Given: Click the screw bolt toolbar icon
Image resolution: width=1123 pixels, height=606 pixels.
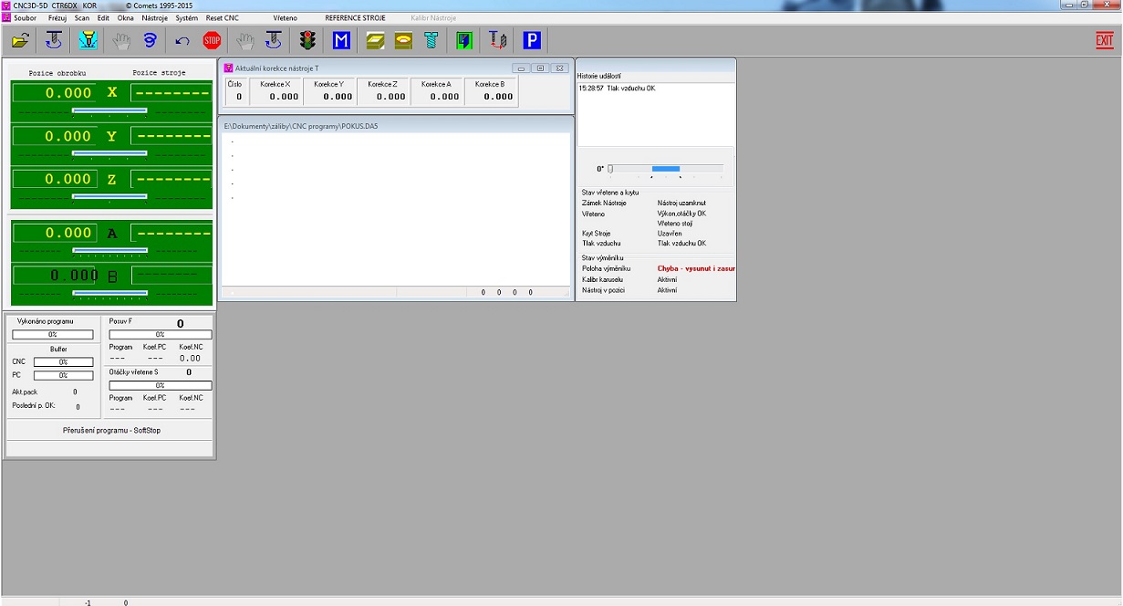Looking at the screenshot, I should (432, 40).
